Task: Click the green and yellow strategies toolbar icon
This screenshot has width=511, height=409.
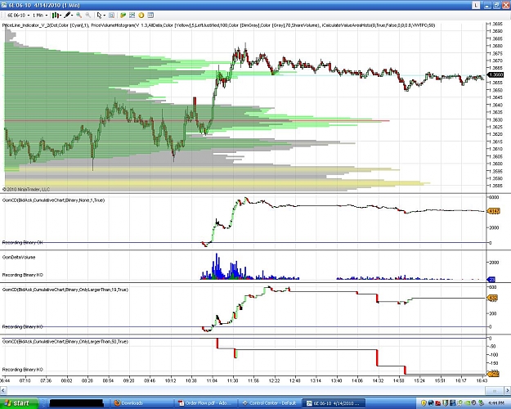Action: click(x=123, y=15)
